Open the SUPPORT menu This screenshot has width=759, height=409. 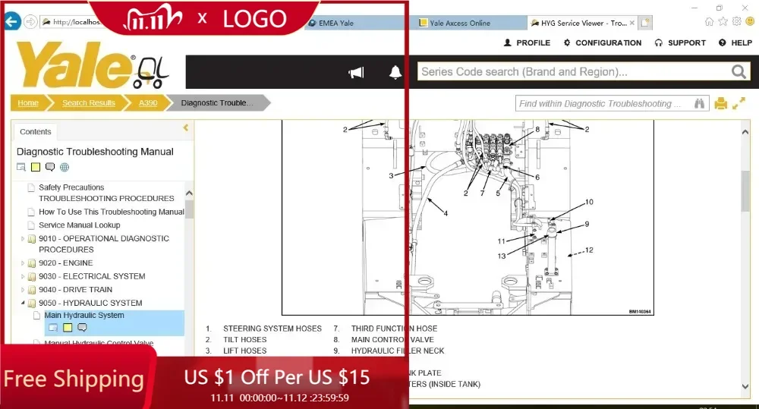(x=680, y=42)
